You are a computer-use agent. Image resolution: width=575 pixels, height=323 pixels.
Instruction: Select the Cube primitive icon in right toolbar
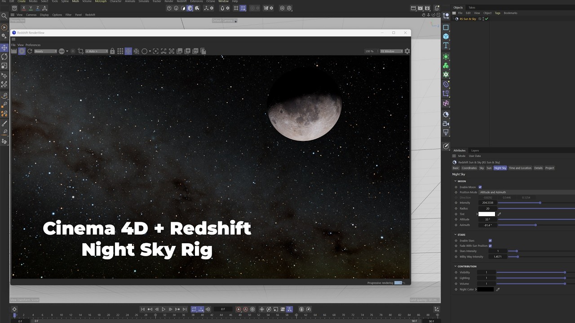click(446, 36)
